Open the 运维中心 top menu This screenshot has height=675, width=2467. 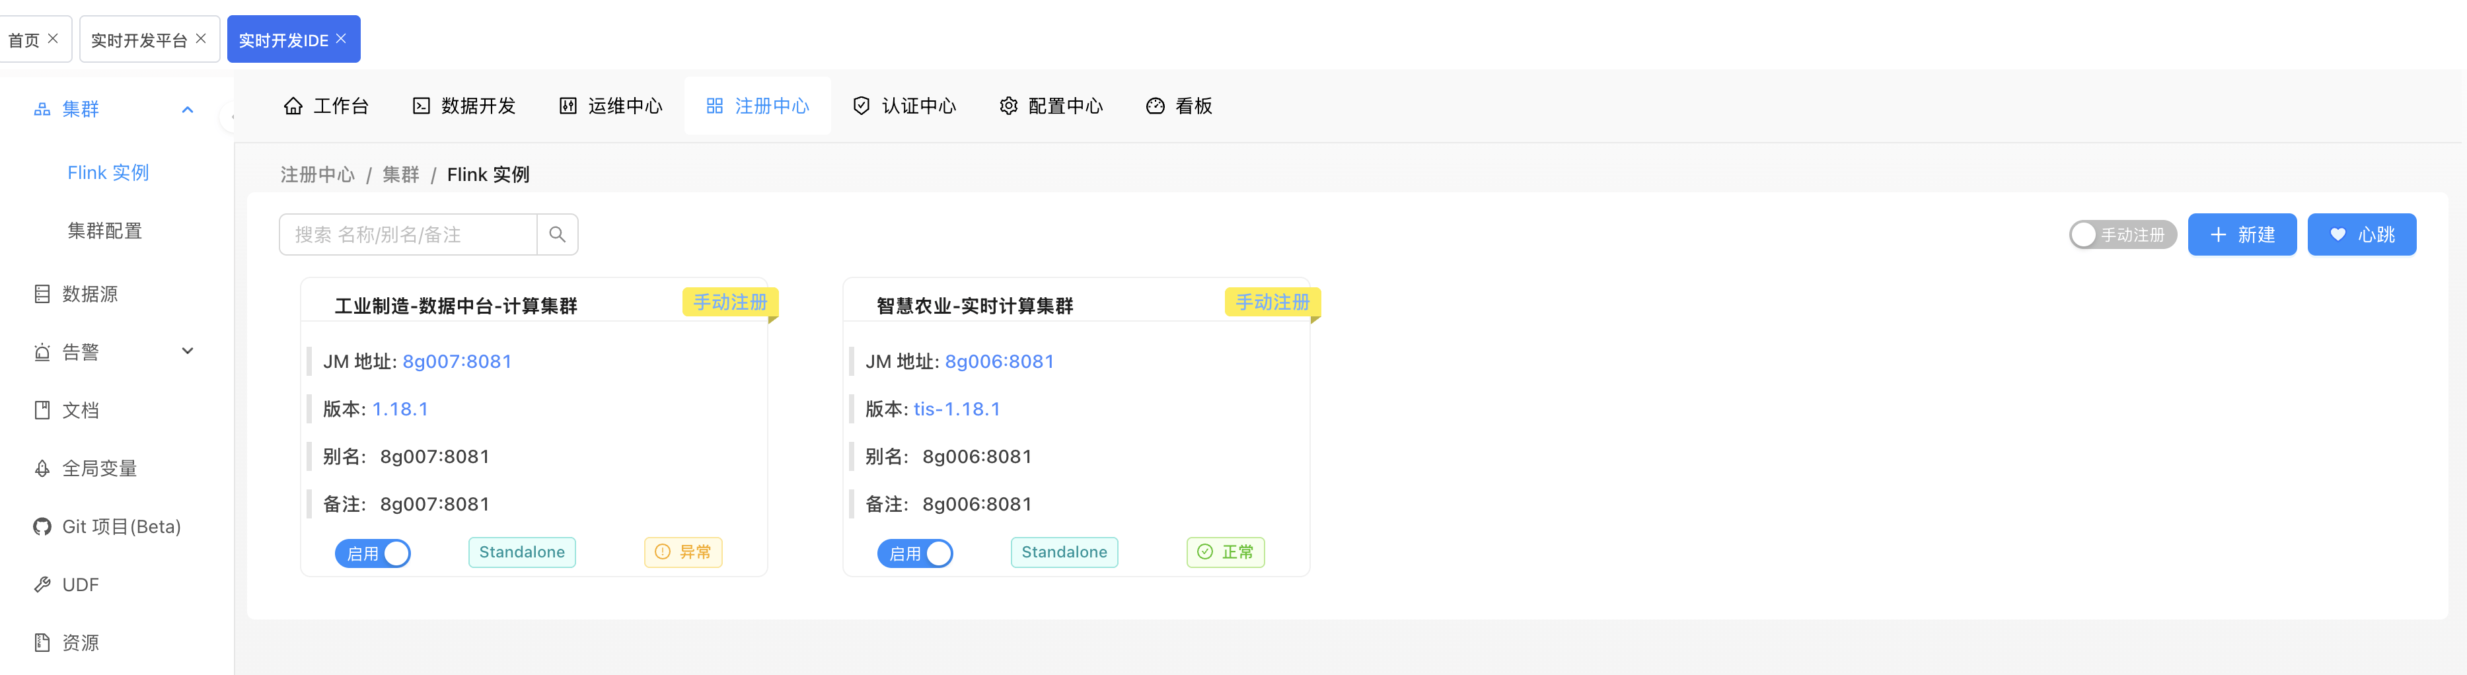point(611,106)
